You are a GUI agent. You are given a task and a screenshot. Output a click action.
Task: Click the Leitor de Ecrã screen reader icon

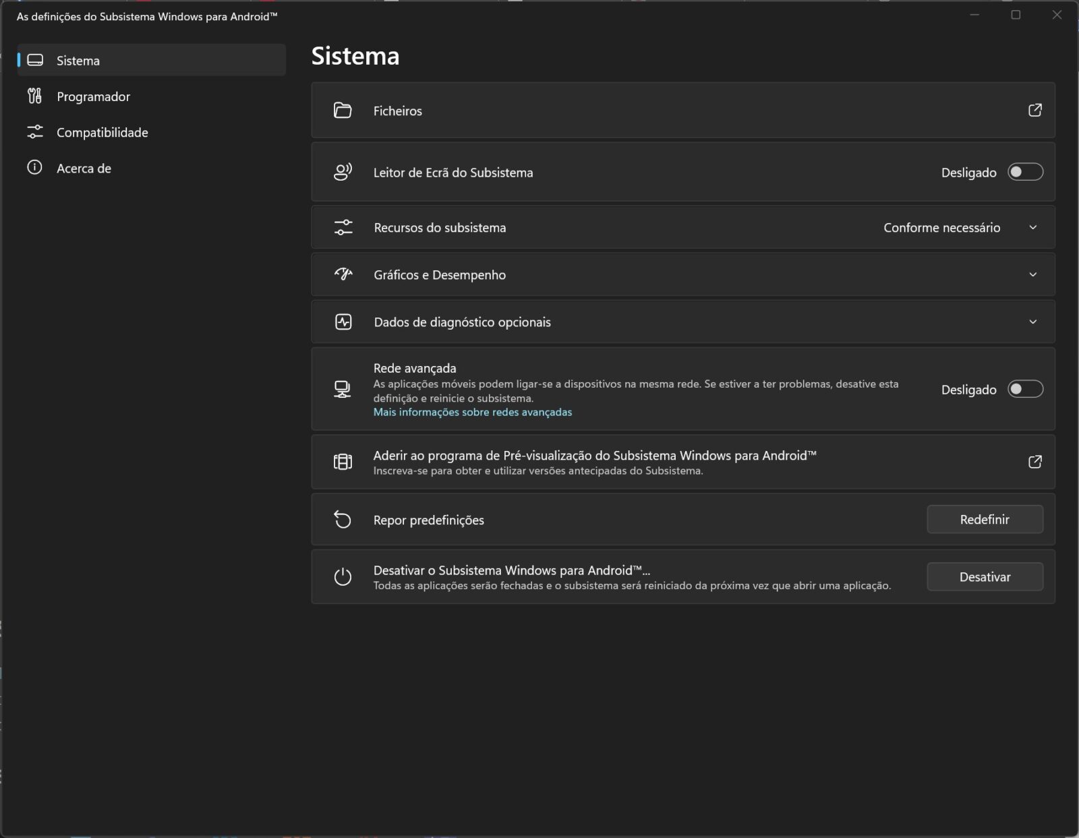tap(343, 172)
